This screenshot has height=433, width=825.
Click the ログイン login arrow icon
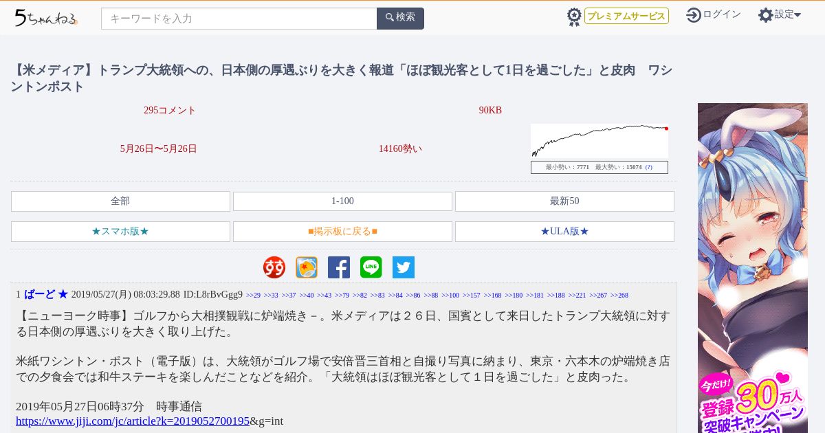(x=694, y=15)
